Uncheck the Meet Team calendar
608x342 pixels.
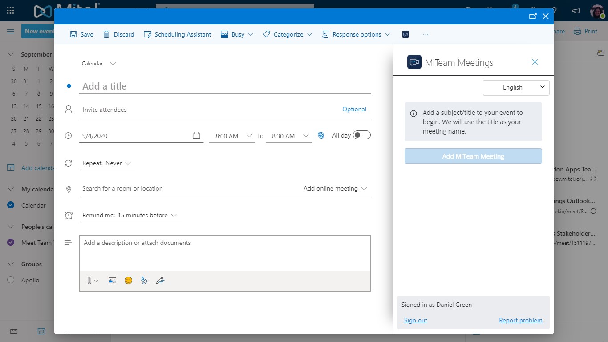(x=11, y=243)
